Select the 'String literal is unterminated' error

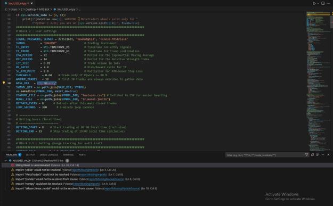pyautogui.click(x=167, y=165)
